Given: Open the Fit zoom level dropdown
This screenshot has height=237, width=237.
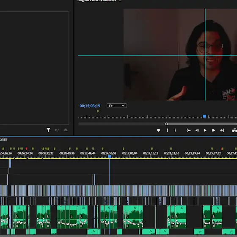Looking at the screenshot, I should pyautogui.click(x=117, y=106).
